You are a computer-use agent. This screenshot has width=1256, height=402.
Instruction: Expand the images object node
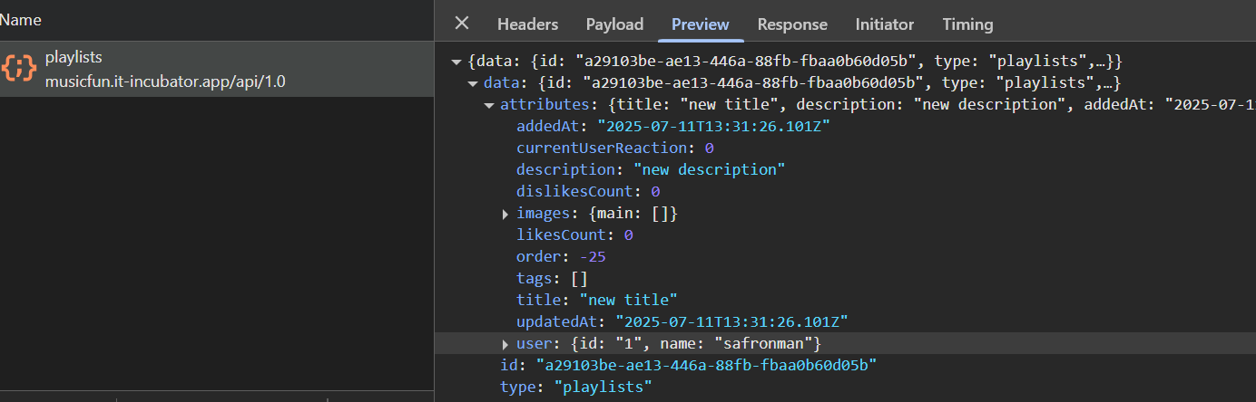tap(505, 215)
